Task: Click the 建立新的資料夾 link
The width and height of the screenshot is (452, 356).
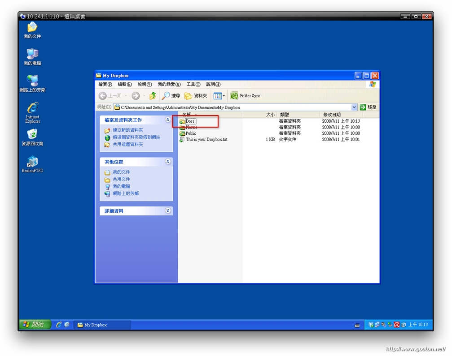Action: click(128, 130)
